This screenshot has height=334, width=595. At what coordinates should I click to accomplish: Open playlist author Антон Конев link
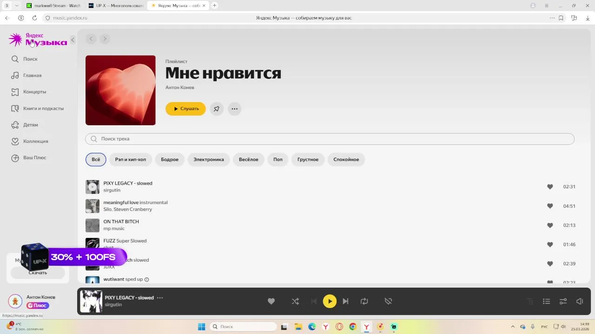(180, 87)
